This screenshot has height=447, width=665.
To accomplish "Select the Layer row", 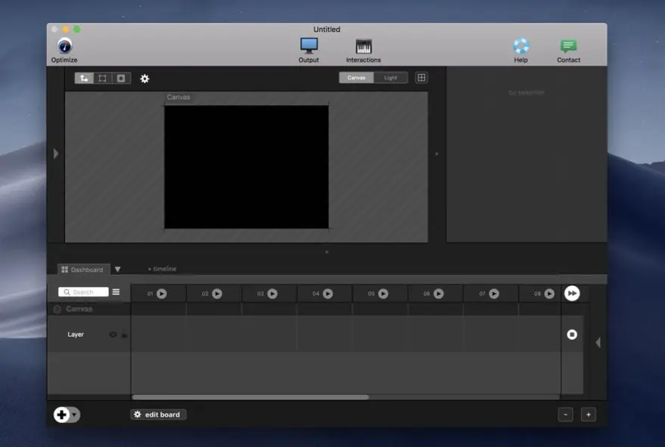I will click(x=89, y=334).
